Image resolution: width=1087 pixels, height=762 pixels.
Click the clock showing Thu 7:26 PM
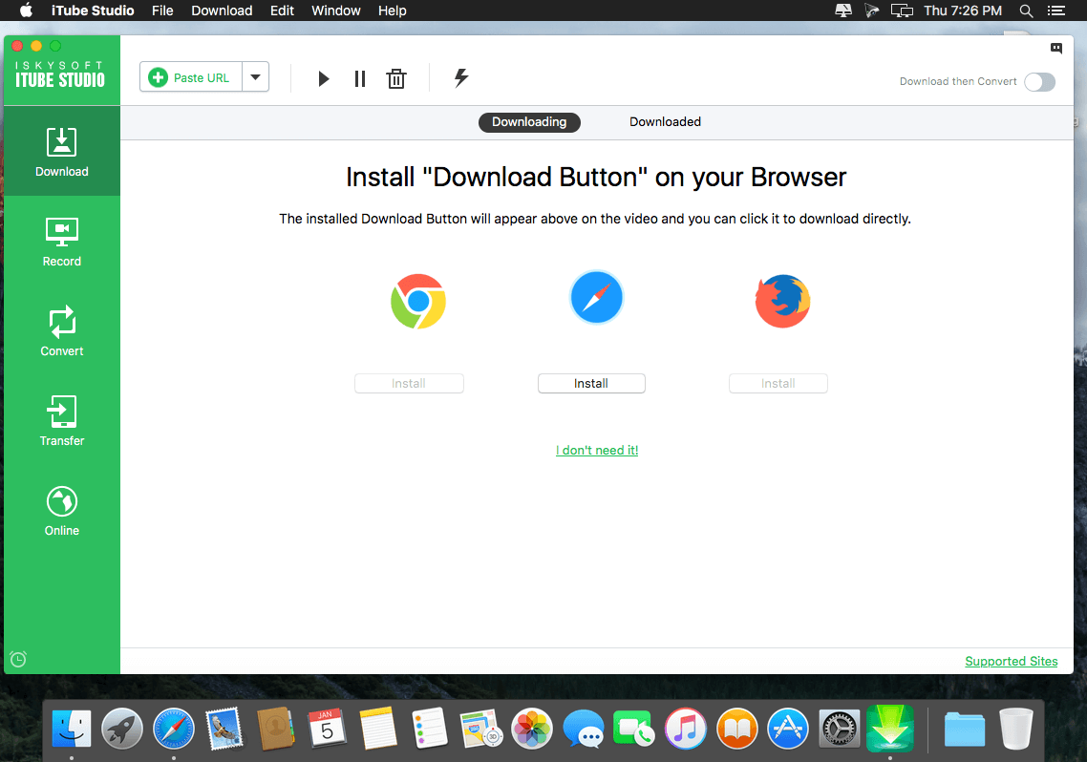tap(963, 11)
